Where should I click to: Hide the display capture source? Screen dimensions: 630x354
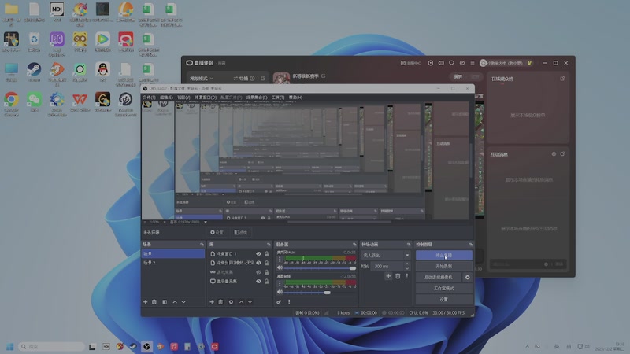tap(258, 282)
